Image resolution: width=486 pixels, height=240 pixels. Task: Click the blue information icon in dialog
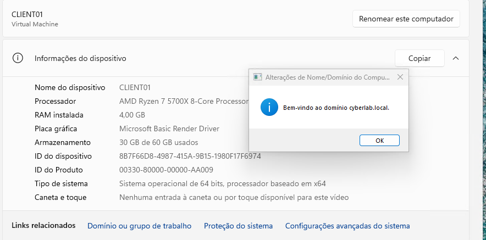click(269, 107)
